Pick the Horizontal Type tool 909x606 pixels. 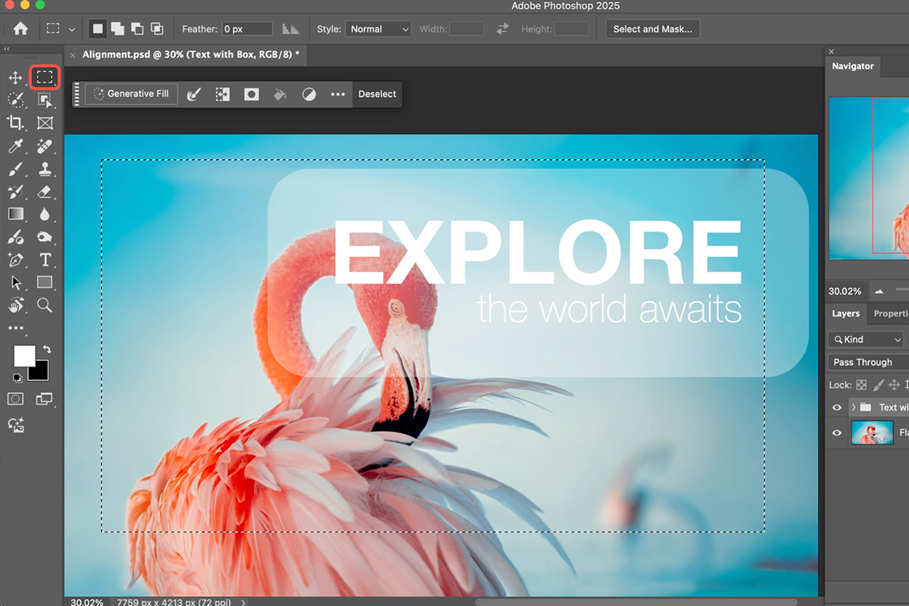[45, 260]
